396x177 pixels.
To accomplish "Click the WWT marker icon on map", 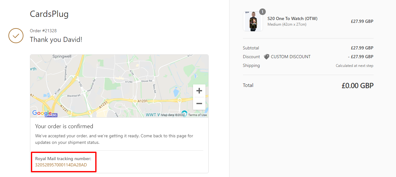I will click(x=184, y=113).
